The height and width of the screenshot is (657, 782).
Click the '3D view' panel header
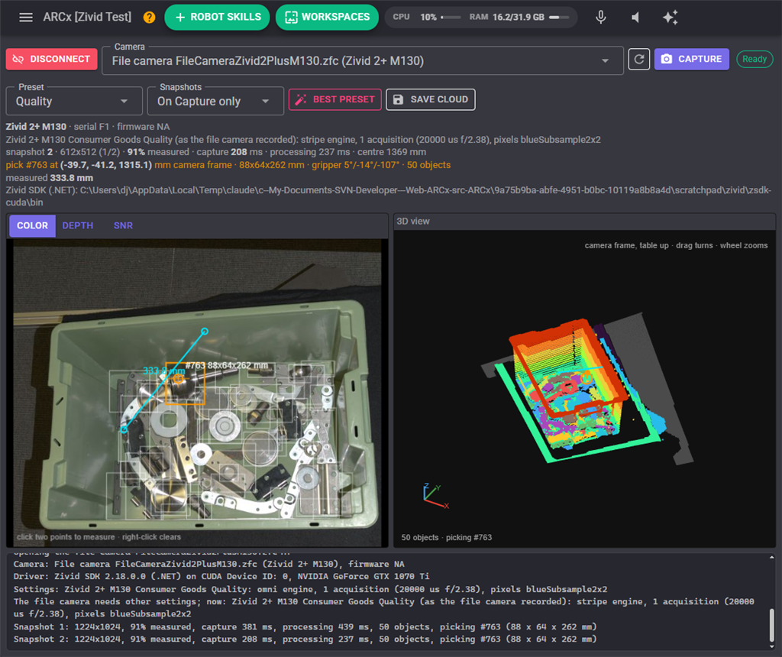point(413,221)
